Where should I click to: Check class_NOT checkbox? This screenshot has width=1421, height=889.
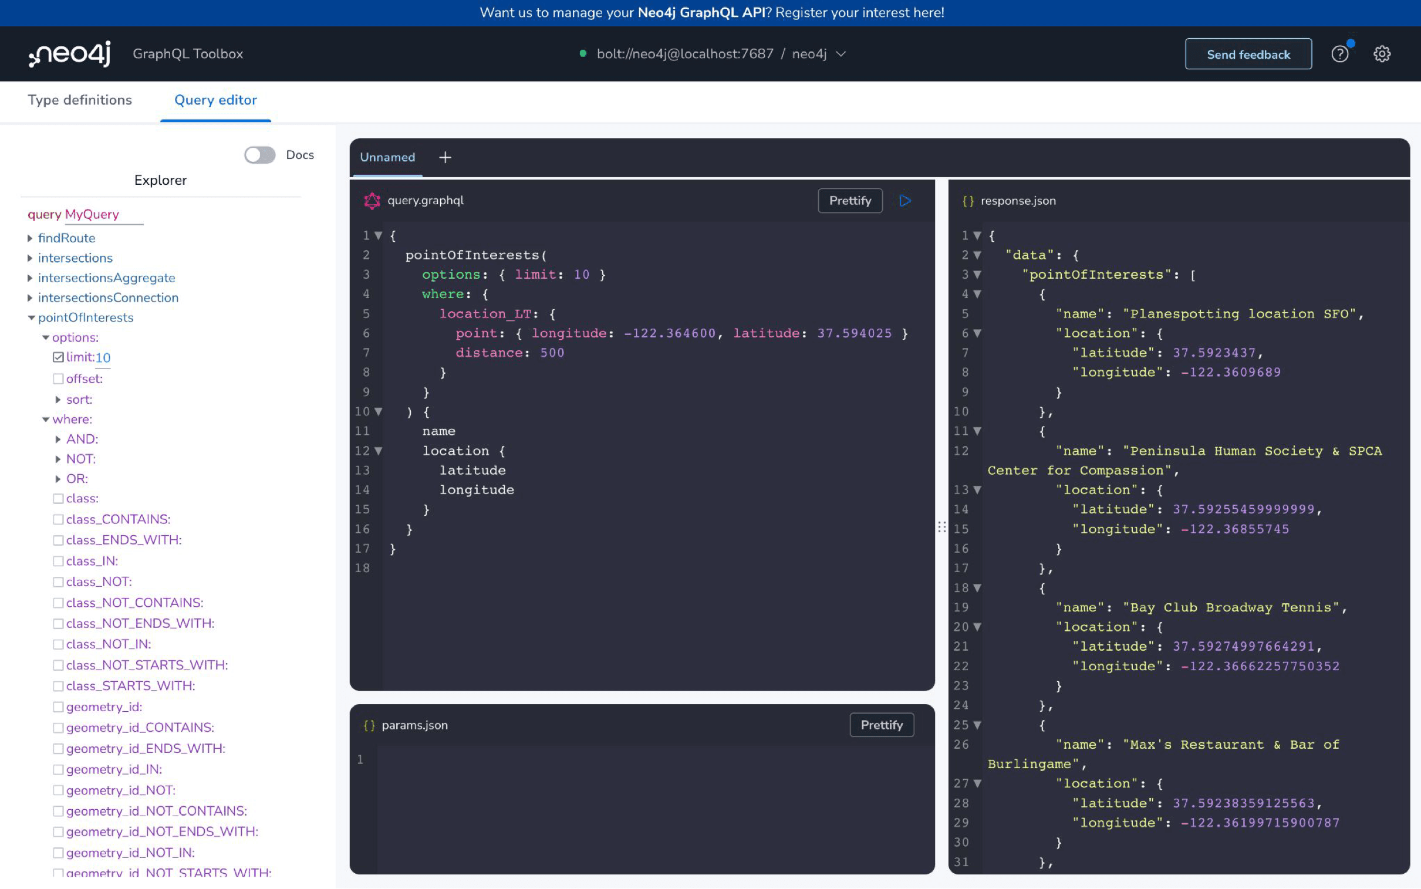pos(58,582)
